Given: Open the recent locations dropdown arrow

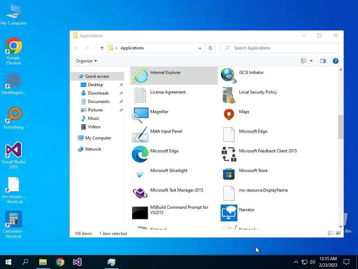Looking at the screenshot, I should (95, 48).
